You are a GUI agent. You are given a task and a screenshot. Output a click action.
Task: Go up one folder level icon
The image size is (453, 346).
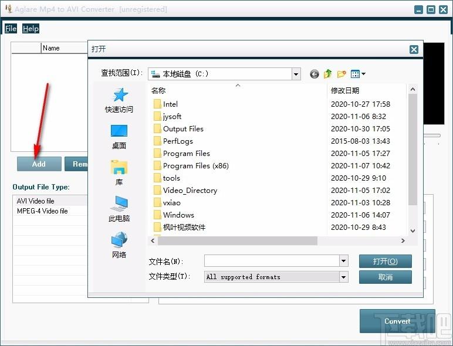[327, 74]
